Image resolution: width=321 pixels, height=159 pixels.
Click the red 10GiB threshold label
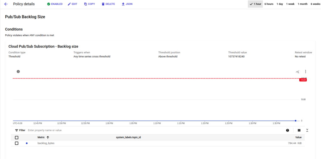click(303, 80)
